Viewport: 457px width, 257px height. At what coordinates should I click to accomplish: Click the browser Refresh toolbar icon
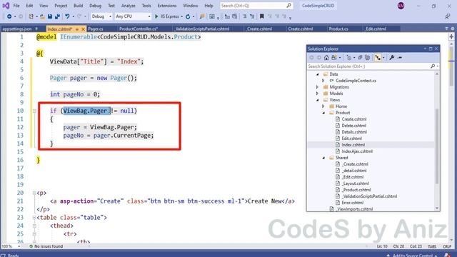point(188,16)
